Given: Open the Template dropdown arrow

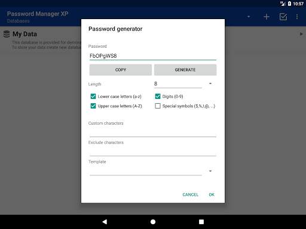Looking at the screenshot, I should [210, 171].
